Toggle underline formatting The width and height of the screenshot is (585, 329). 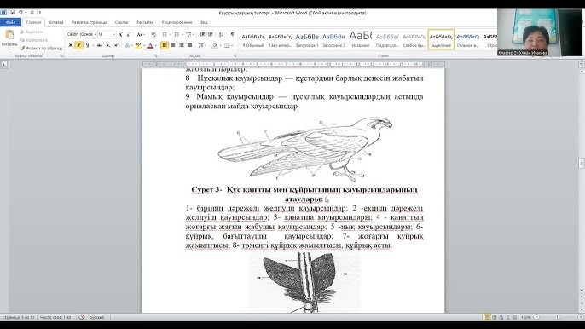click(x=87, y=45)
